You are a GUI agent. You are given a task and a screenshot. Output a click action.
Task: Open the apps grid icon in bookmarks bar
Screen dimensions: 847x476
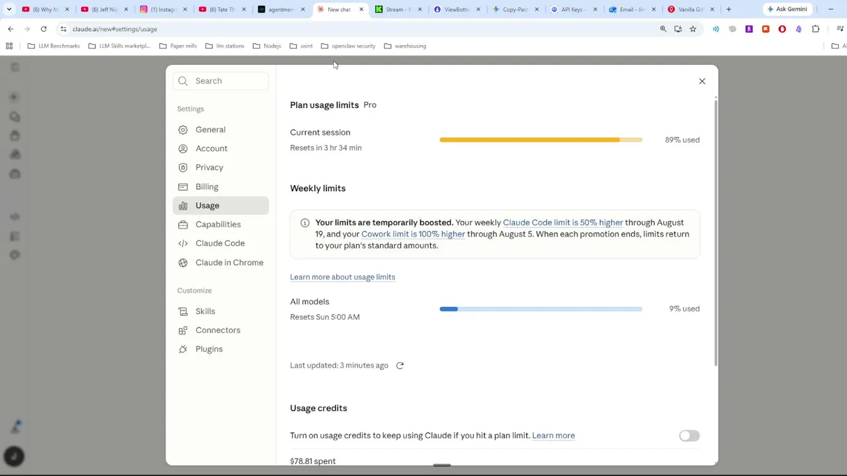9,46
